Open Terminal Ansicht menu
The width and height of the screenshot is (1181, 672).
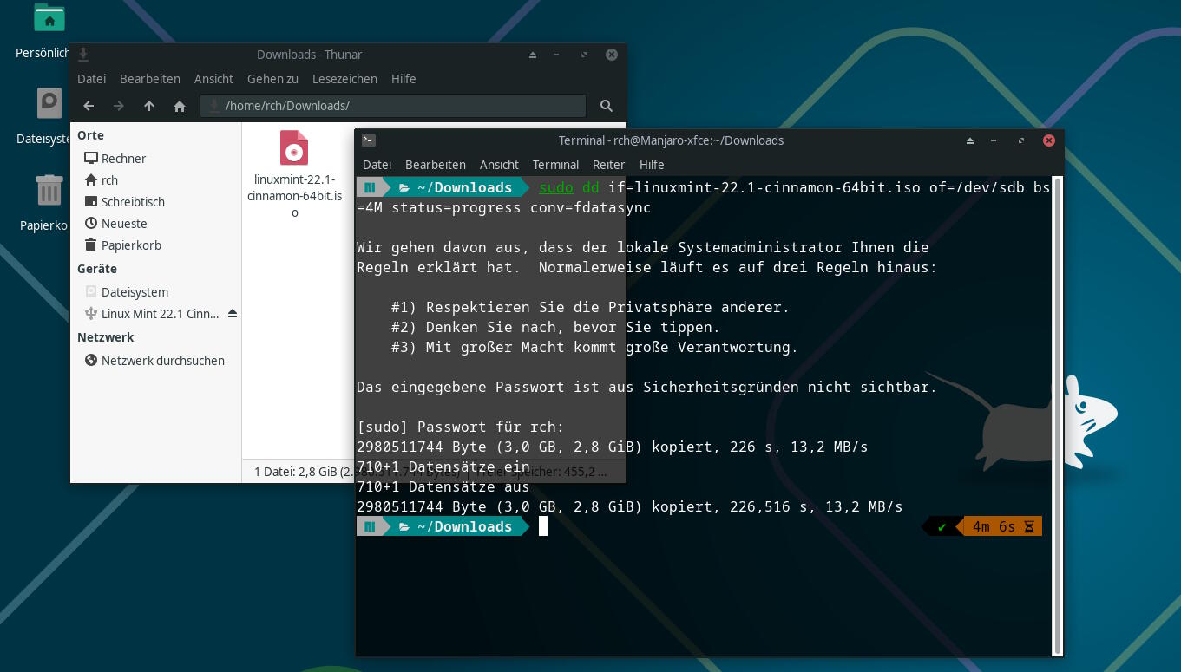[499, 164]
